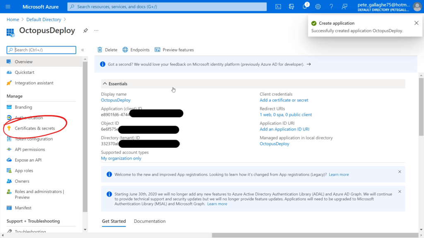Screen dimensions: 424x238
Task: Click the Manifest icon
Action: [9, 208]
